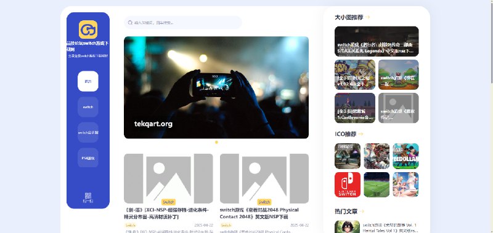Screen dimensions: 493x233
Task: Open the QR code scan icon in the sidebar
Action: pyautogui.click(x=88, y=195)
